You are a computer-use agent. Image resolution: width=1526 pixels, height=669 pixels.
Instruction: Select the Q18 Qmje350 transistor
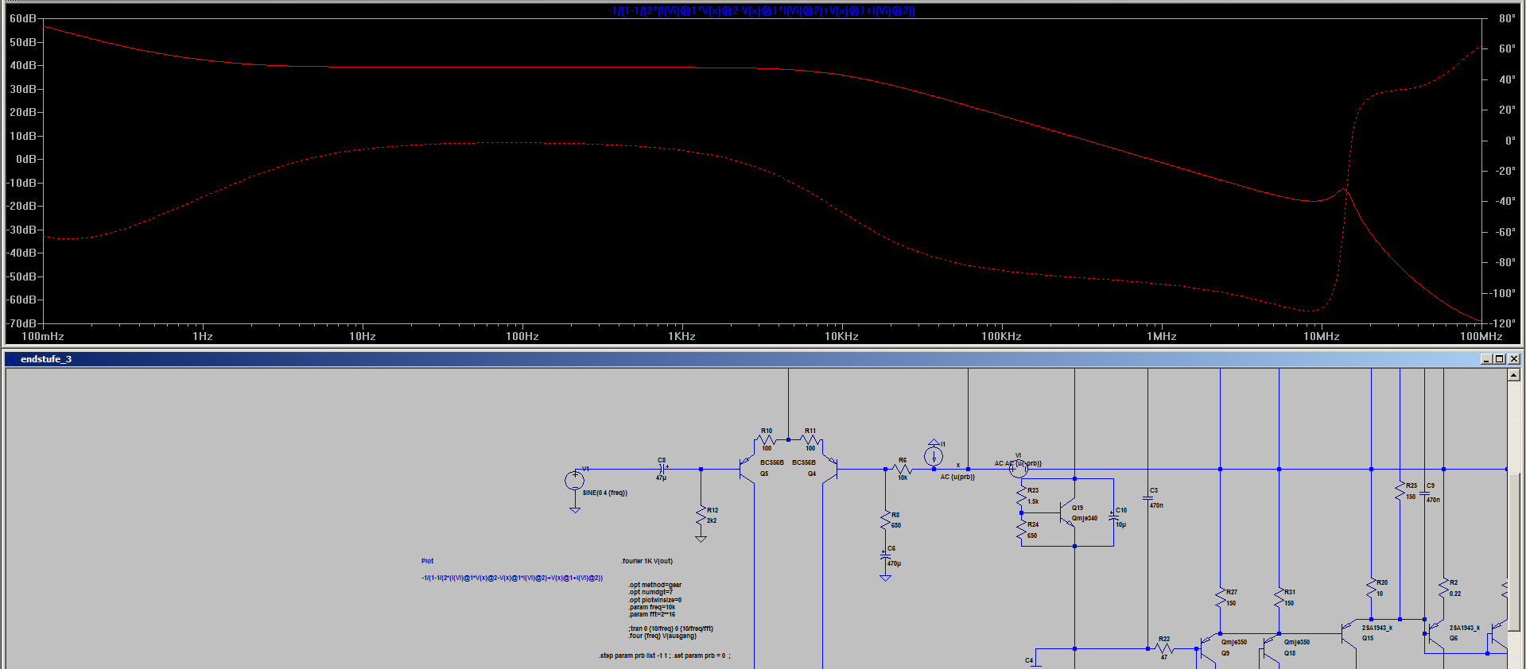pos(1270,649)
